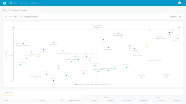The image size is (186, 104).
Task: Toggle Normal Work Volume legend entry
Action: (82, 84)
